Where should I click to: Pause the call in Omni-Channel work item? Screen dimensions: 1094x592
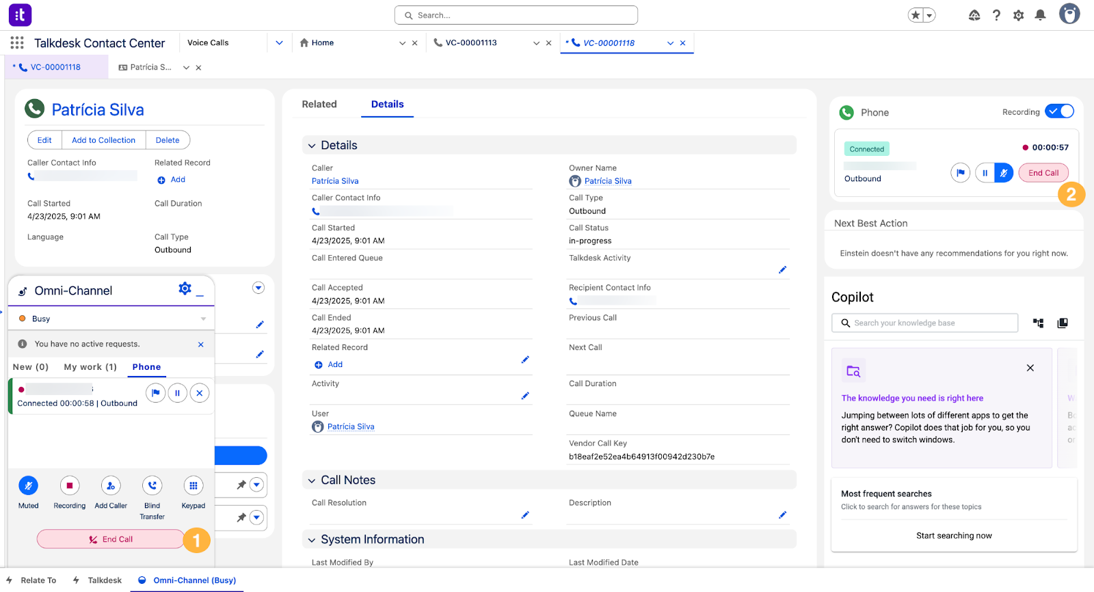point(178,393)
